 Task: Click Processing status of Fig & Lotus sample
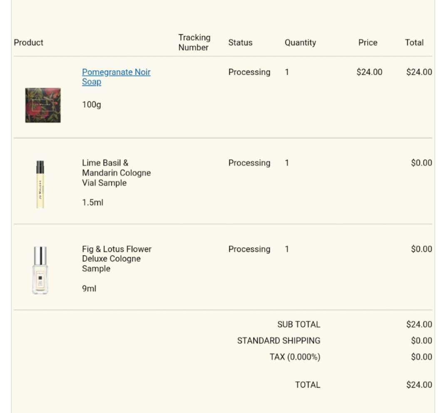click(249, 249)
